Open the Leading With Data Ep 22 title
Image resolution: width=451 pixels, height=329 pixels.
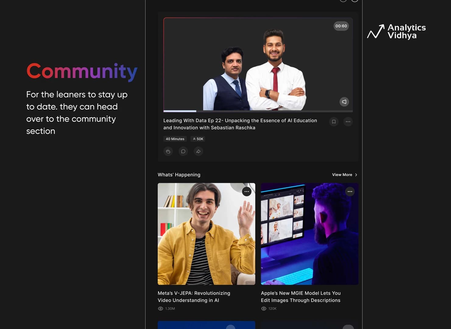[240, 124]
